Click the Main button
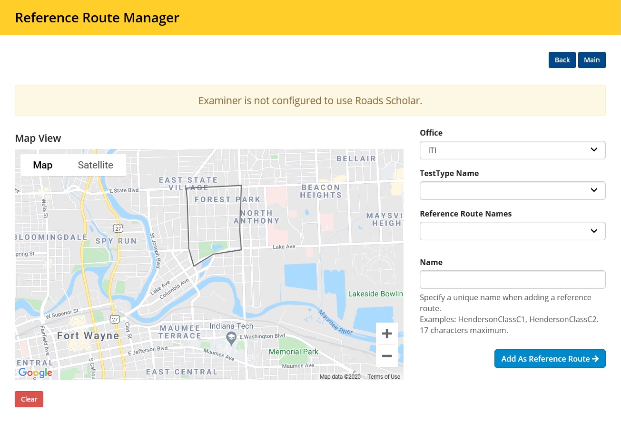This screenshot has width=621, height=423. point(591,60)
